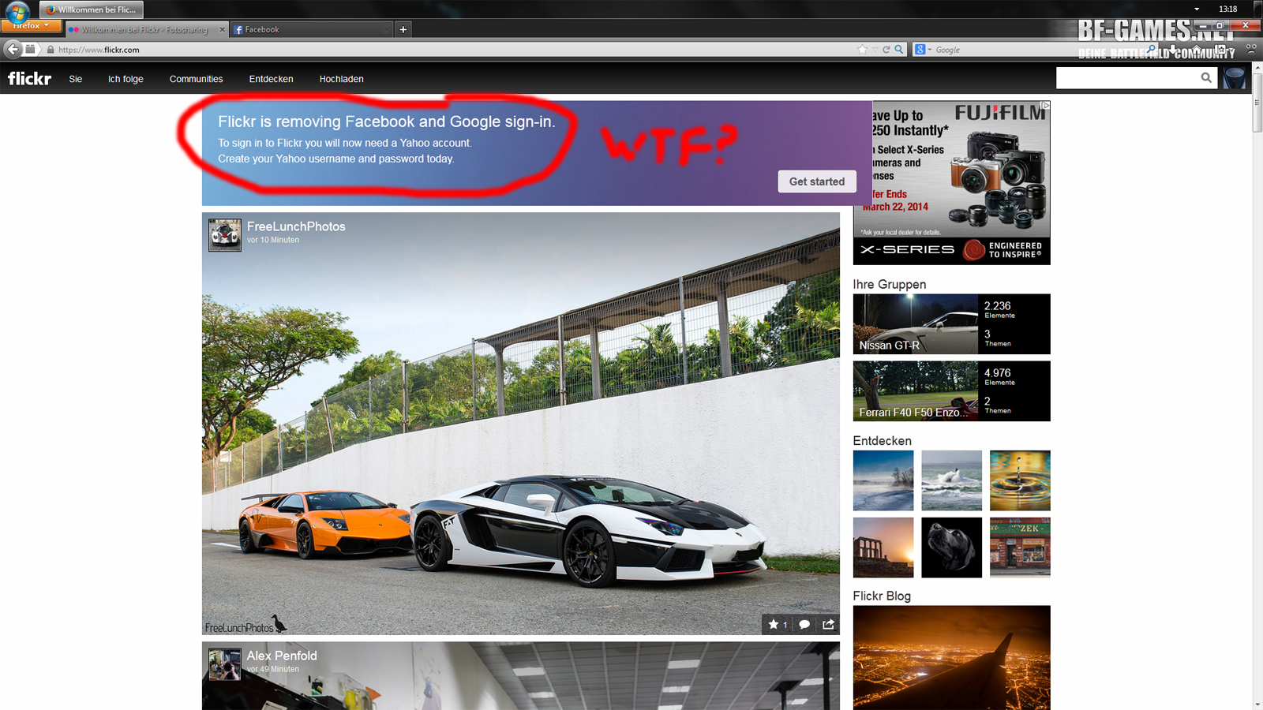Click '4.976 Elemente' in Ferrari group
1263x710 pixels.
[999, 376]
